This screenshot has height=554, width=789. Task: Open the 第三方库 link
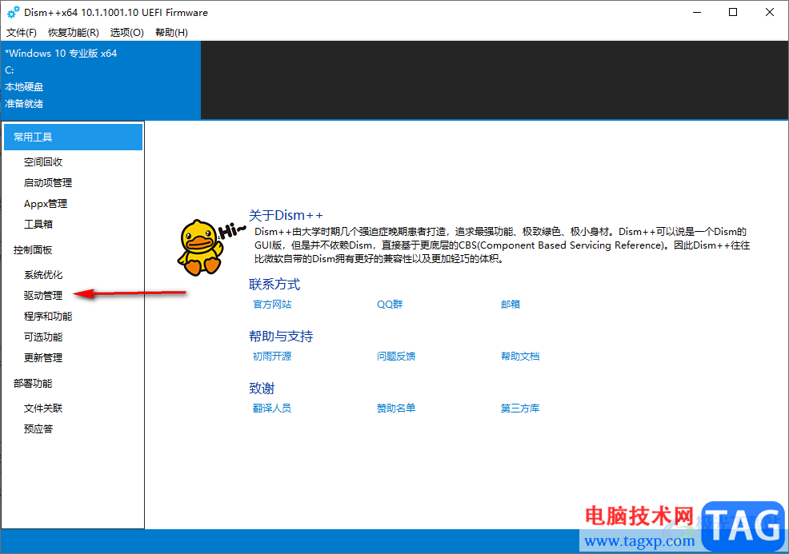coord(520,409)
